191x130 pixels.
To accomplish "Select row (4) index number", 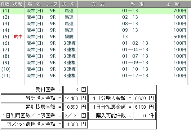I will (x=6, y=30).
